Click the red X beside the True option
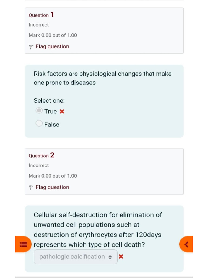Screen dimensions: 208x278 [62, 112]
